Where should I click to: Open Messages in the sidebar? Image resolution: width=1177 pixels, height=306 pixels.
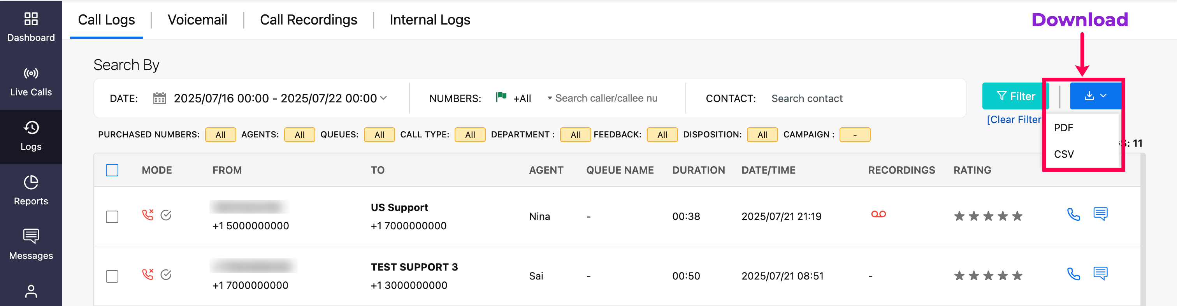pyautogui.click(x=31, y=245)
